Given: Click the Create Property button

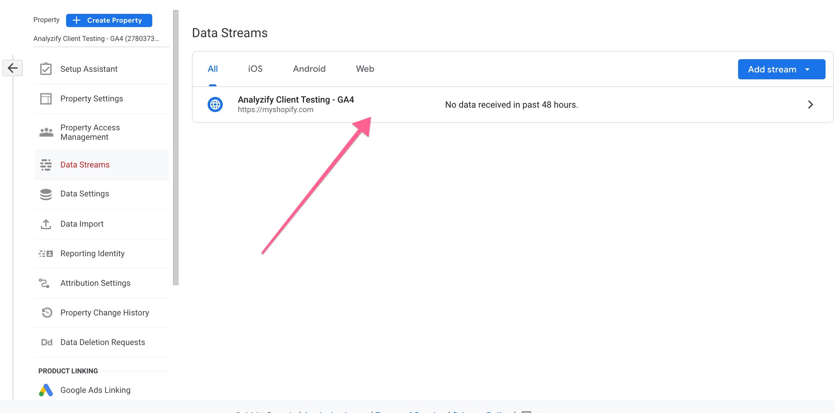Looking at the screenshot, I should 109,20.
